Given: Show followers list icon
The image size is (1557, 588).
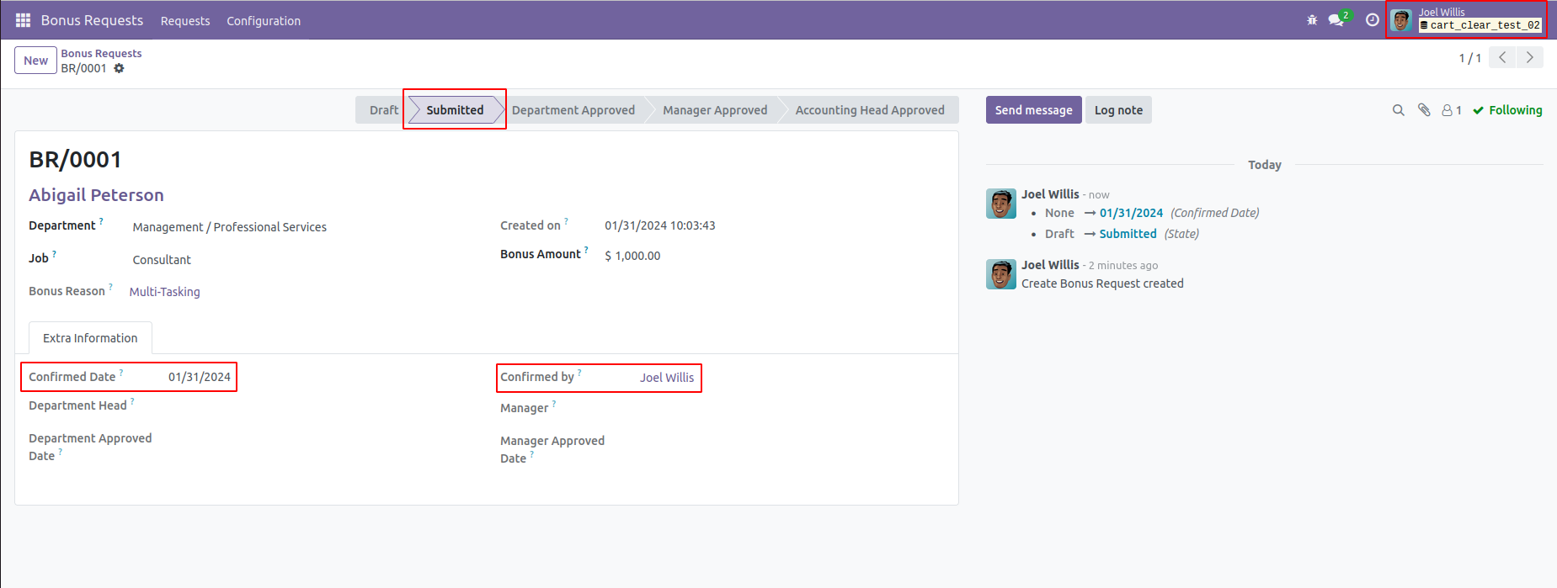Looking at the screenshot, I should coord(1451,110).
